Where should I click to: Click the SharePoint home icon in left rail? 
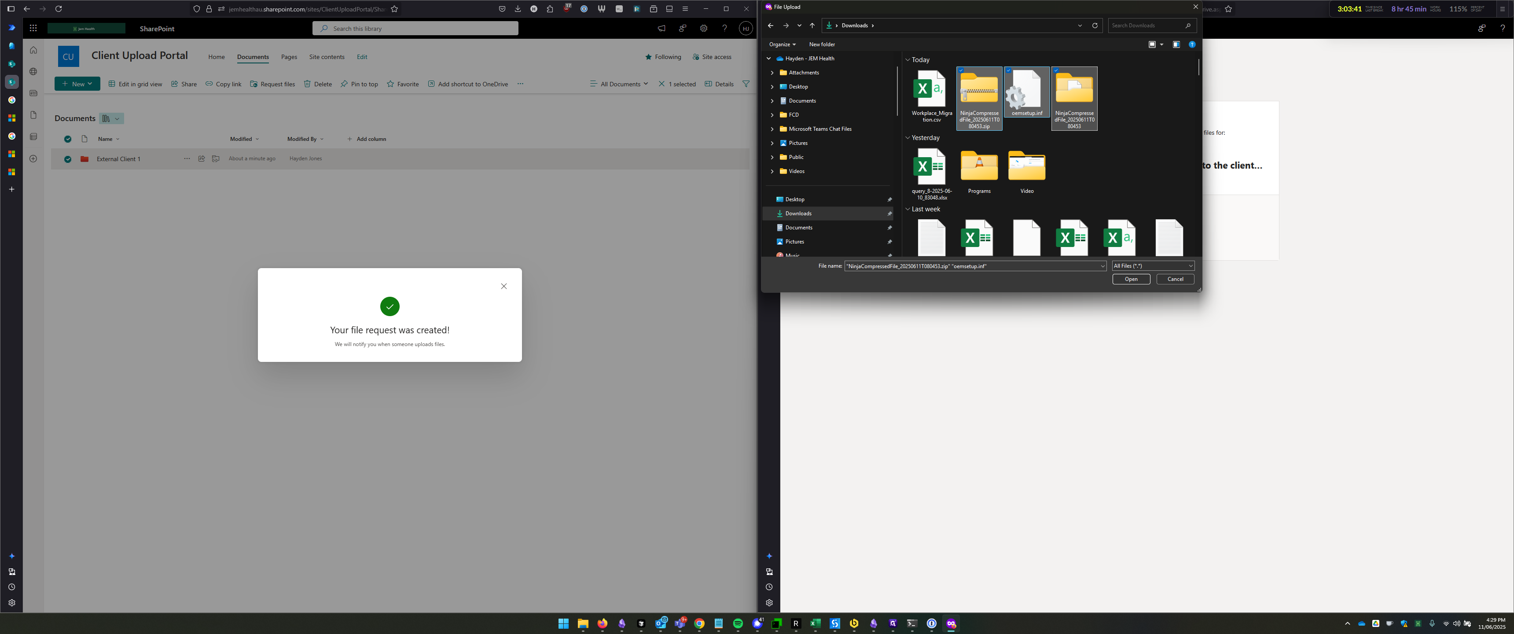click(x=33, y=50)
